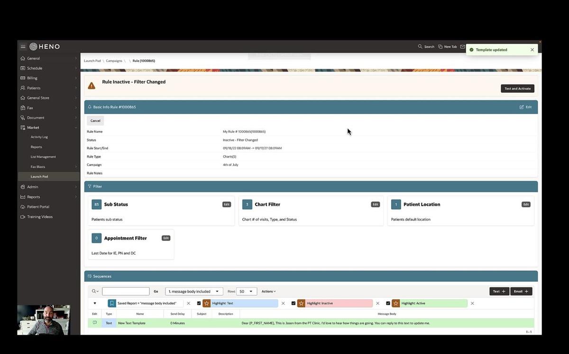
Task: Open the message body included search dropdown
Action: [x=193, y=291]
